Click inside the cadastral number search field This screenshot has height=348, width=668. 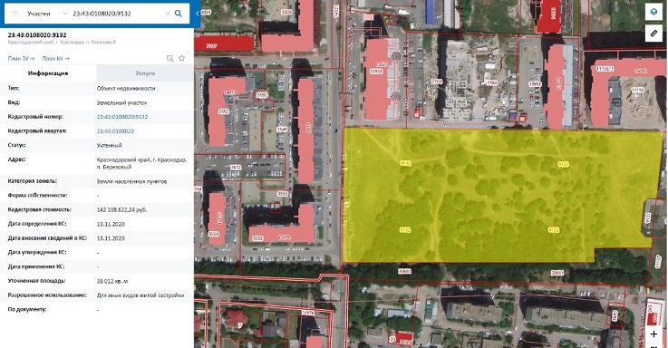(117, 14)
